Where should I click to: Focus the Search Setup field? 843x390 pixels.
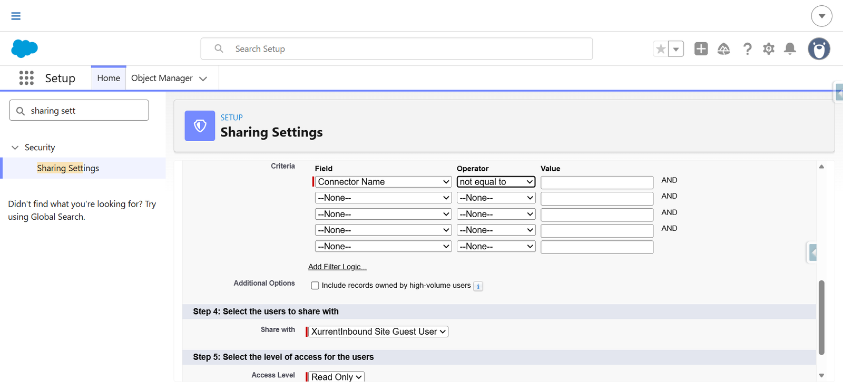tap(397, 48)
